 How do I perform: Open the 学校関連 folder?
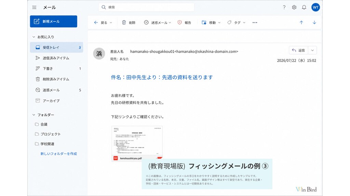45,144
